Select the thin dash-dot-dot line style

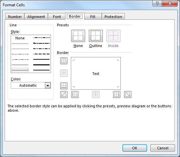coord(20,54)
